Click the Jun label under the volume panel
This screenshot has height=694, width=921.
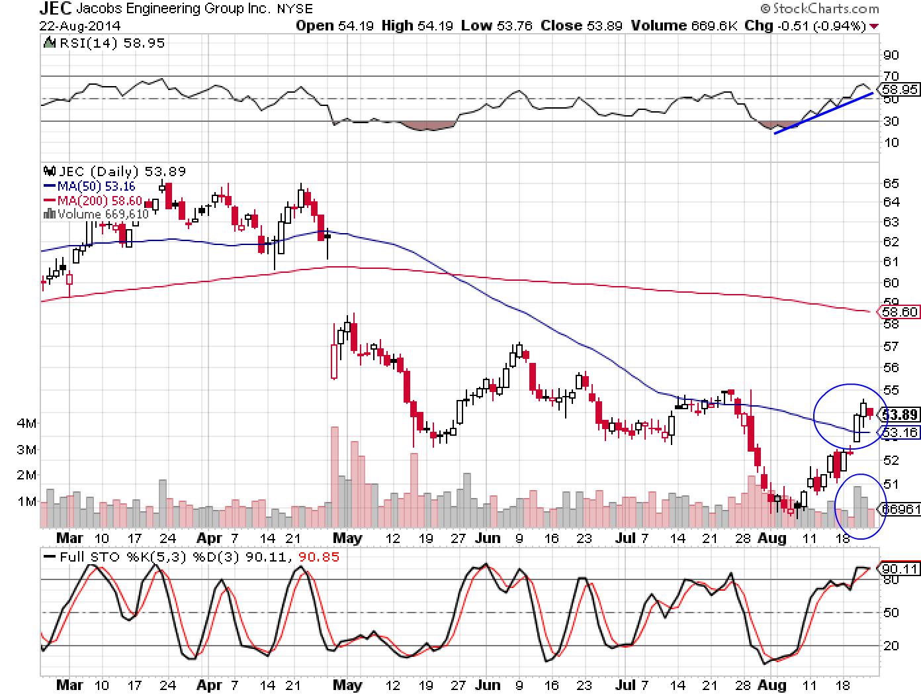tap(488, 538)
